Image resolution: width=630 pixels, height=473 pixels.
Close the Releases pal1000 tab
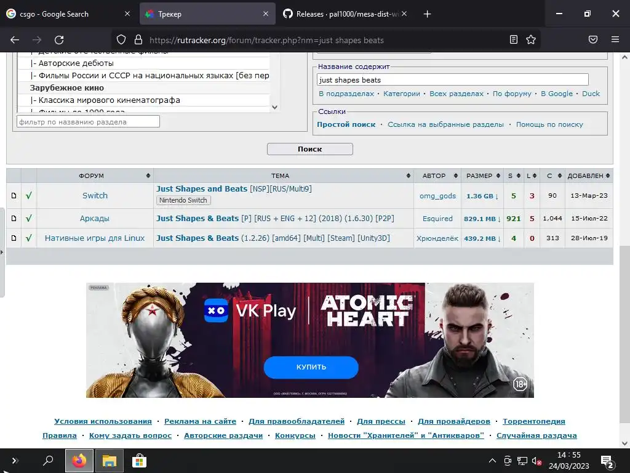(x=404, y=14)
